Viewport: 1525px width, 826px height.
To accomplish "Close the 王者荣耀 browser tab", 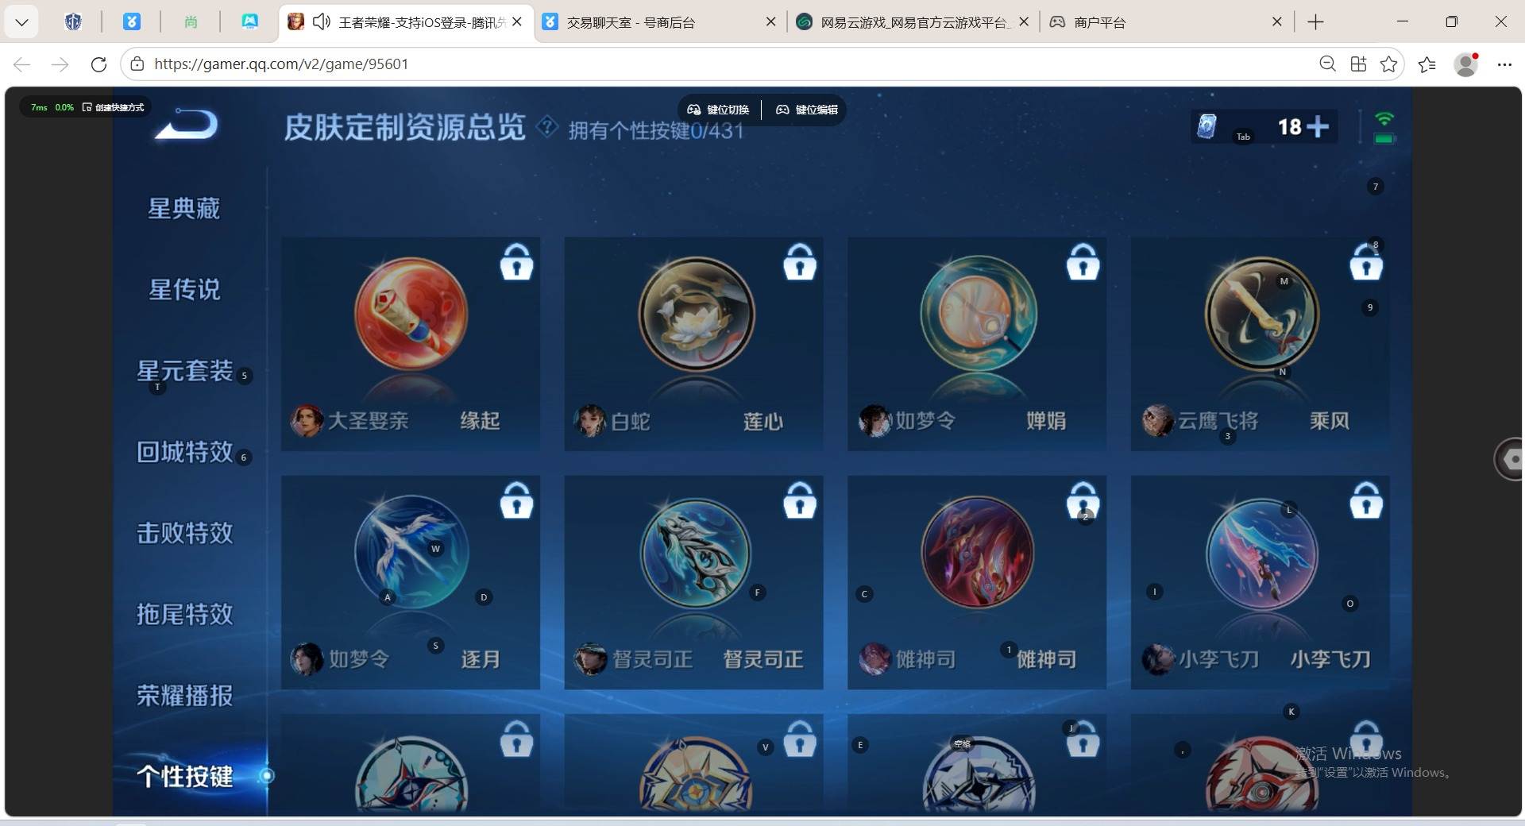I will click(517, 22).
